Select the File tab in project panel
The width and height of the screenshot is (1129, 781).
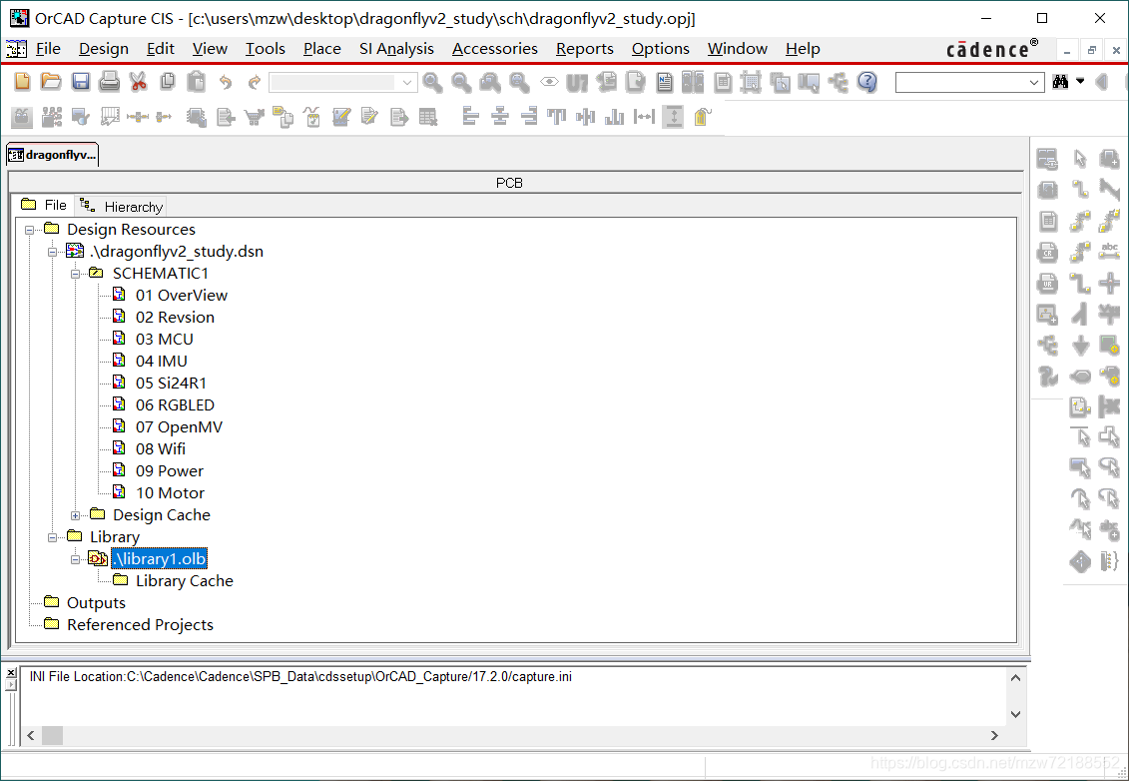(x=45, y=206)
